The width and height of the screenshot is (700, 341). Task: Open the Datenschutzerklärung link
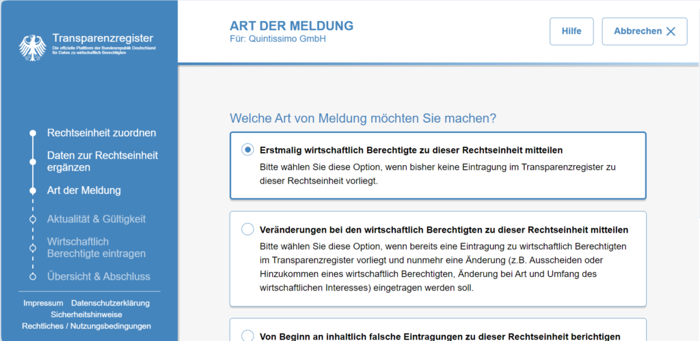tap(110, 303)
